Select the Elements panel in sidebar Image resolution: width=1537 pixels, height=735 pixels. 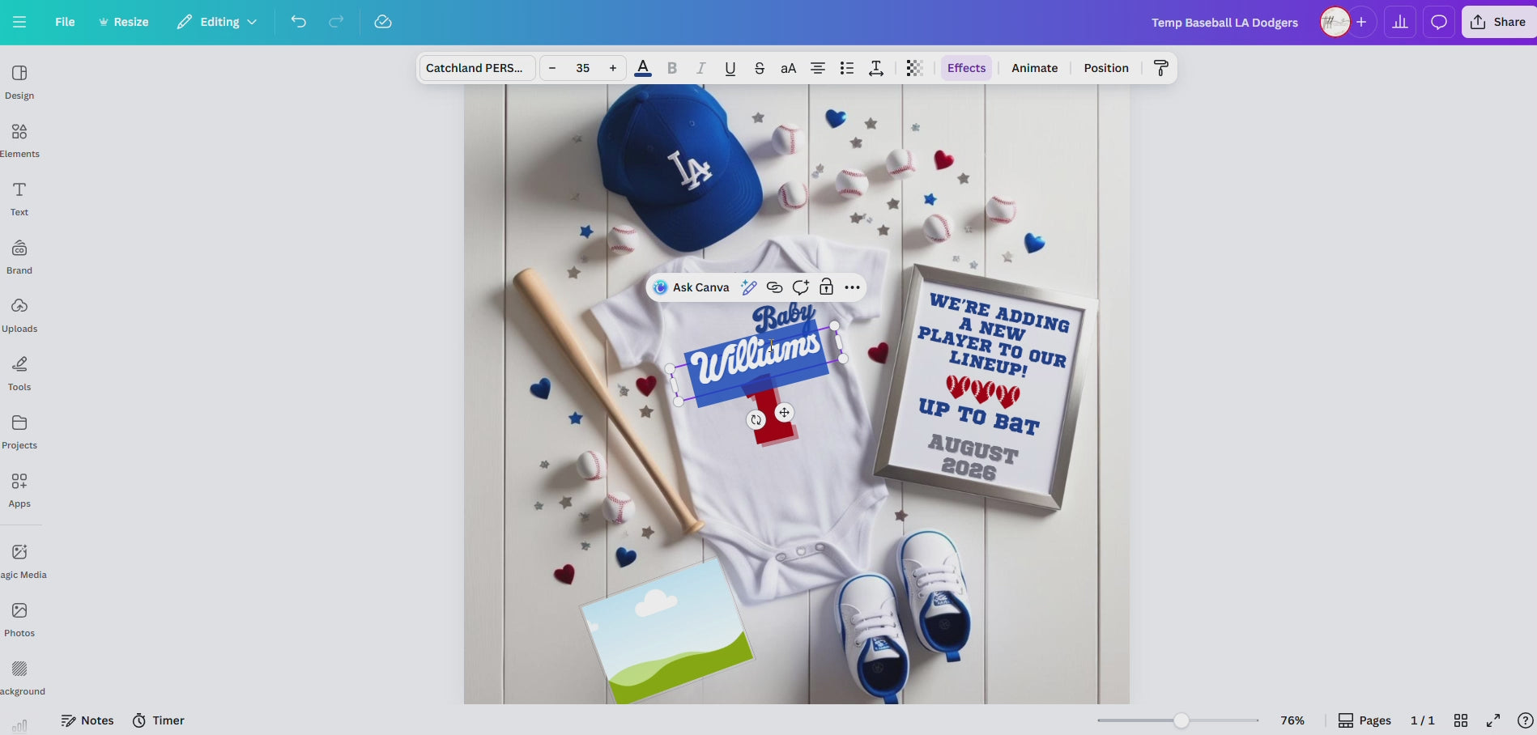pyautogui.click(x=19, y=138)
